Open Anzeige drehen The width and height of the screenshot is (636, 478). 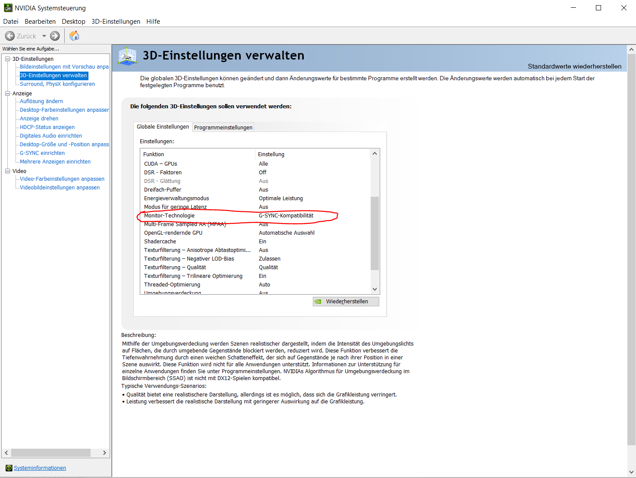[39, 119]
